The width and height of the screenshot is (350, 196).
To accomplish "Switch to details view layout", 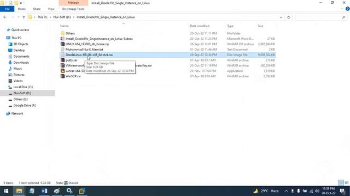I will (x=341, y=183).
